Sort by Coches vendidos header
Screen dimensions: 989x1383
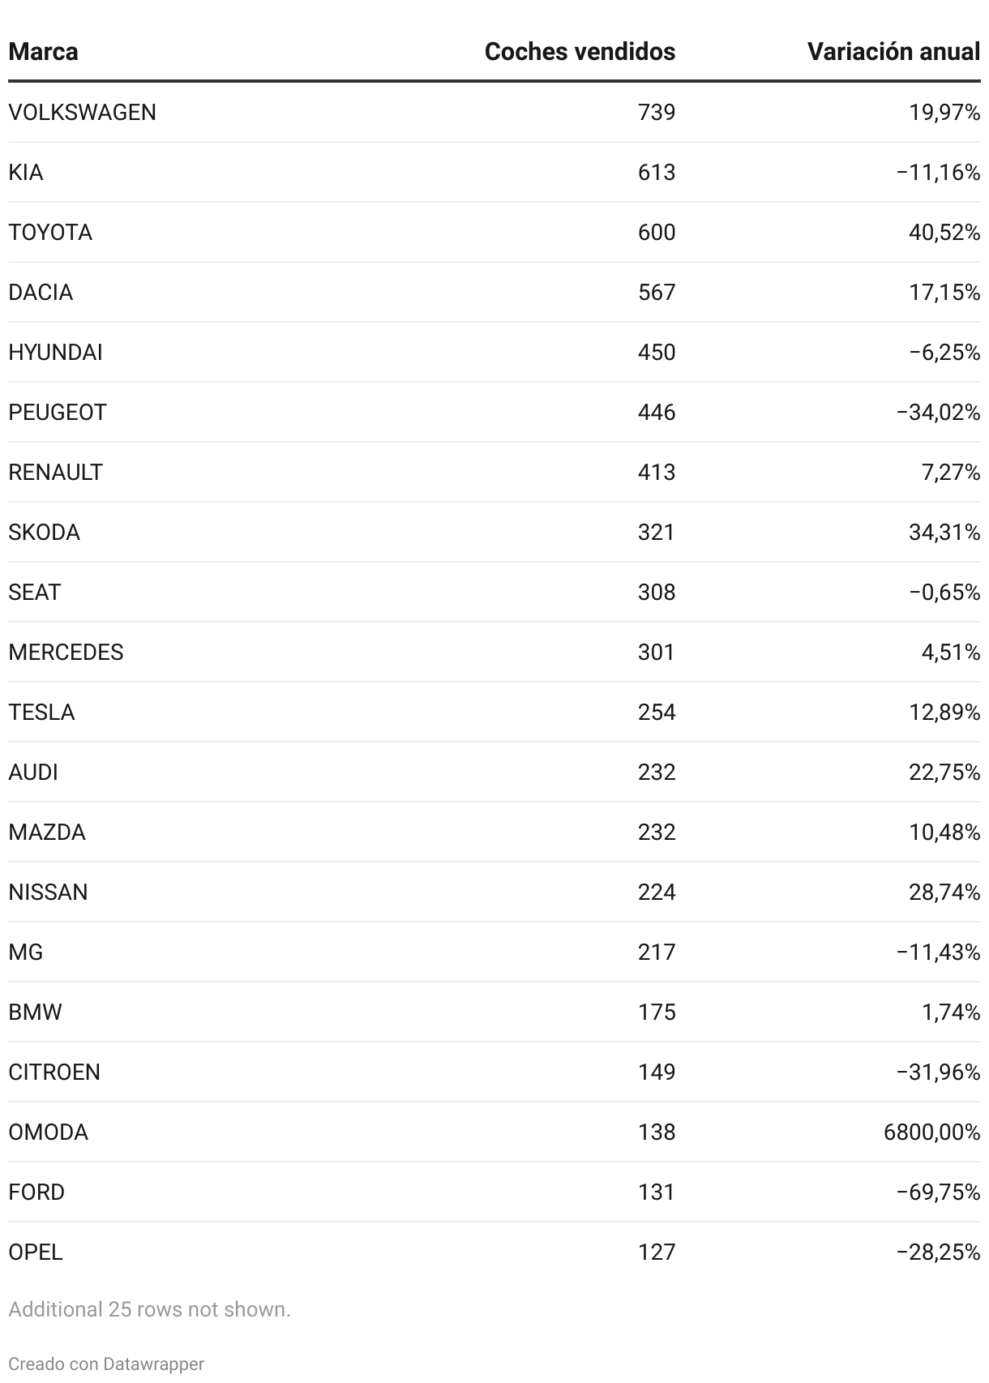(x=580, y=52)
